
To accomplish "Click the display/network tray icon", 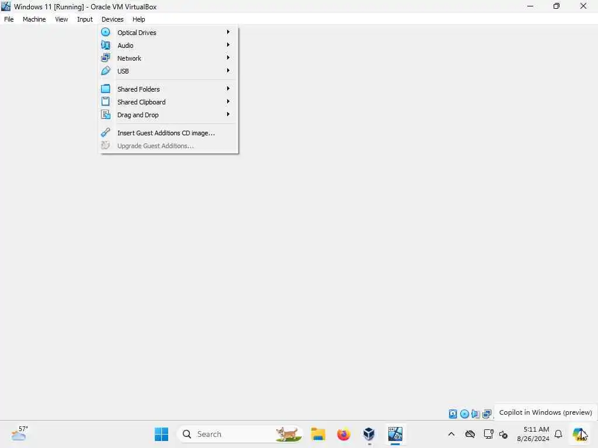I will click(489, 434).
